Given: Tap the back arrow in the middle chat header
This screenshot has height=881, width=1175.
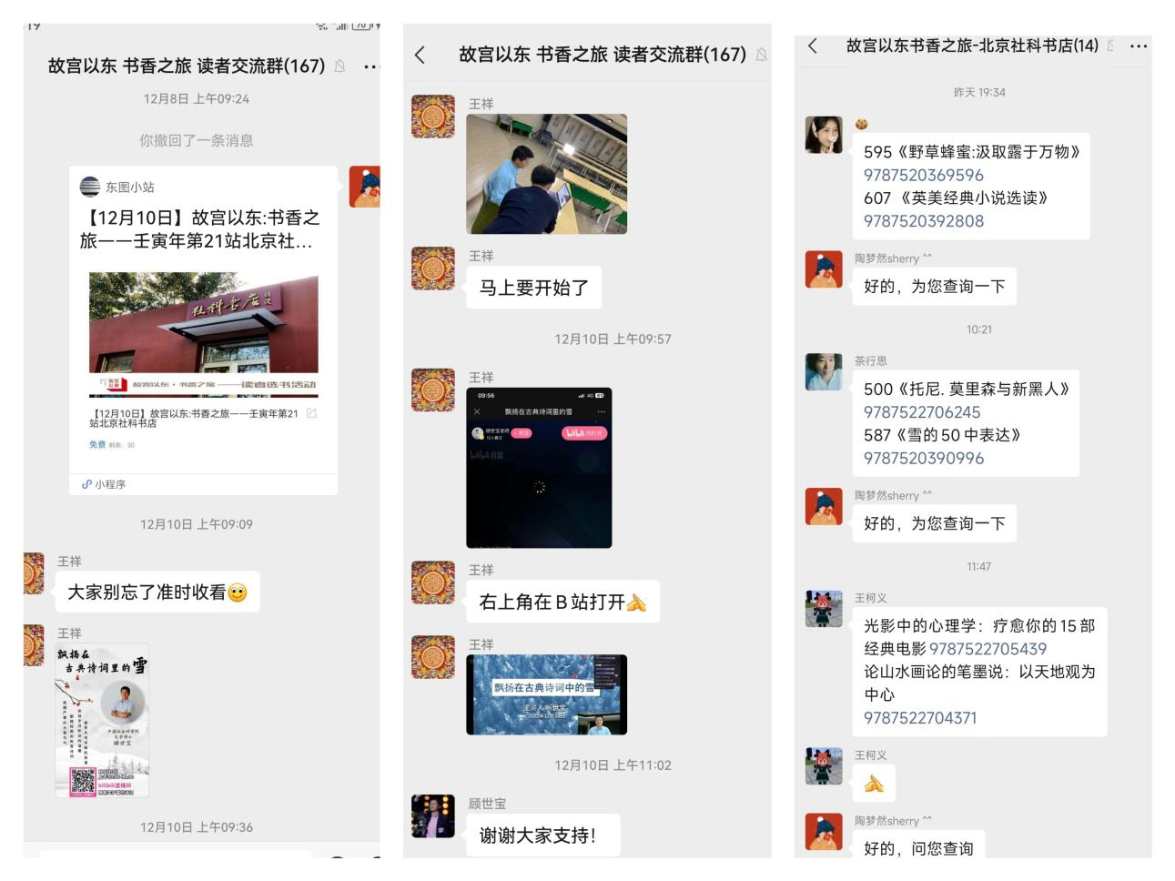Looking at the screenshot, I should tap(420, 55).
